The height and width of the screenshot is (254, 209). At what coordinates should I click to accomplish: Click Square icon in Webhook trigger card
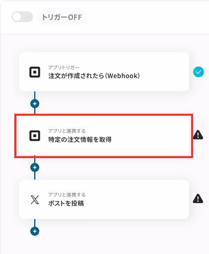tap(35, 72)
